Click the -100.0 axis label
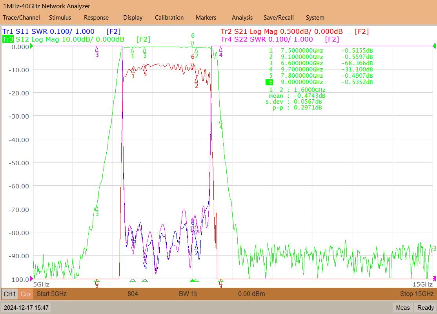The image size is (437, 314). pyautogui.click(x=19, y=279)
